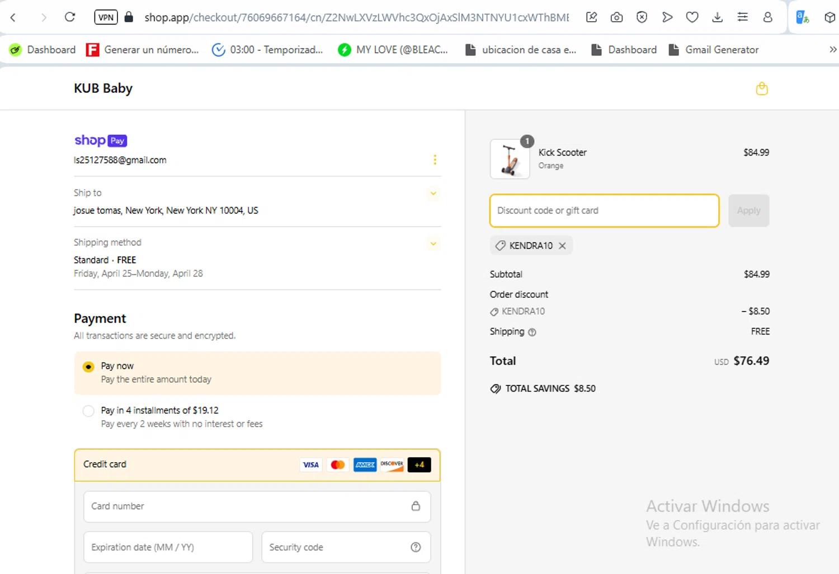The width and height of the screenshot is (839, 574).
Task: Click the Discount code or gift card field
Action: pos(604,210)
